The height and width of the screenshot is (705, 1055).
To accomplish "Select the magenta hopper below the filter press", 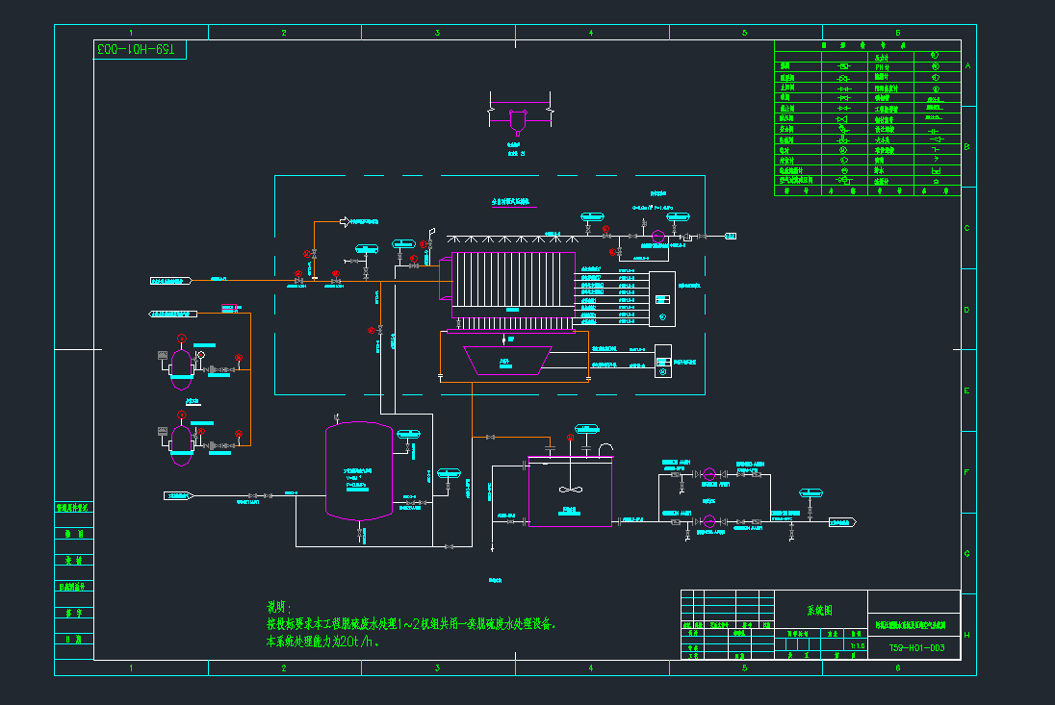I will (506, 361).
